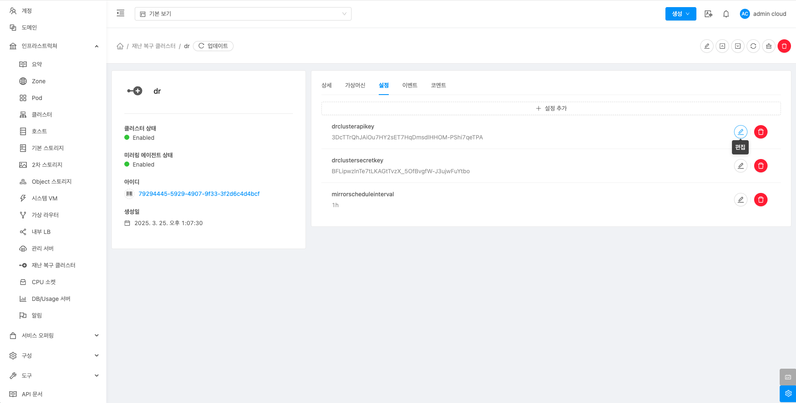Switch to the 가상머신 tab
Image resolution: width=796 pixels, height=403 pixels.
point(355,85)
